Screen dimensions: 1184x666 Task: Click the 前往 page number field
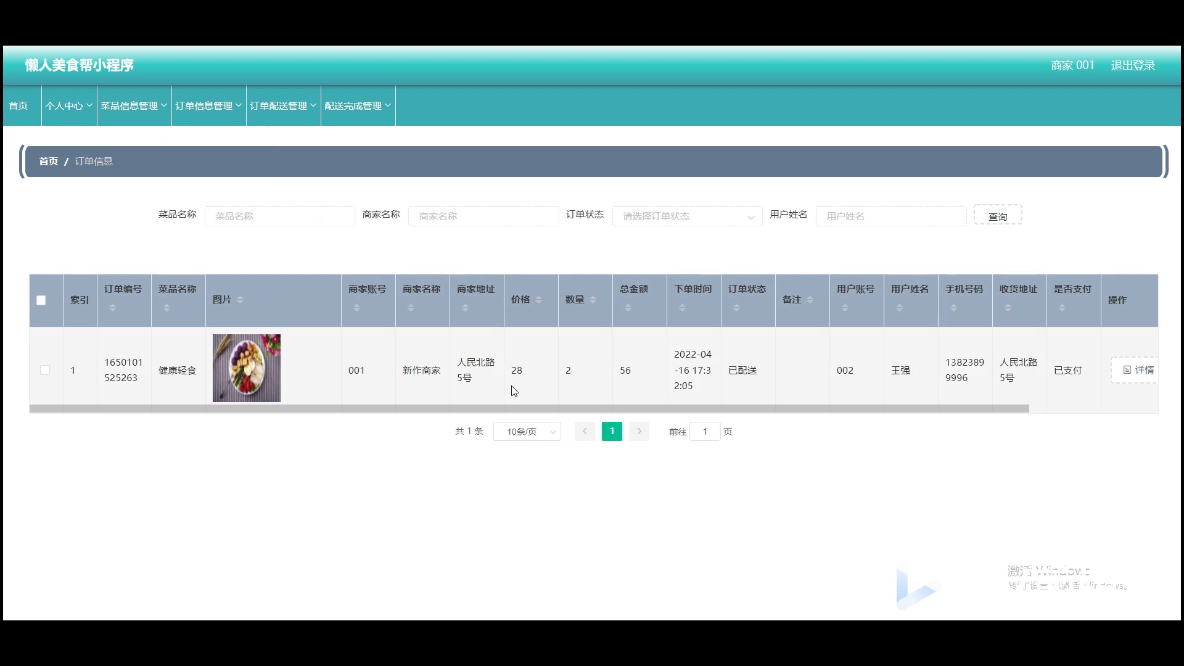(x=705, y=432)
